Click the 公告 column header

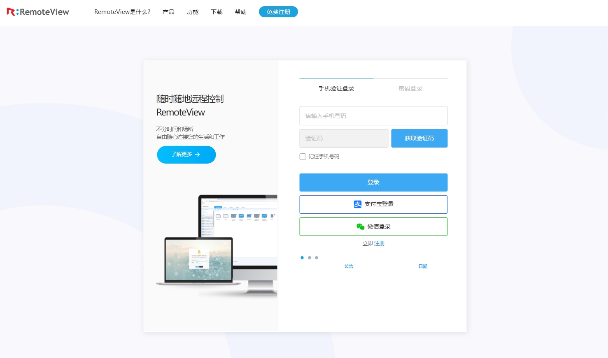pos(349,266)
